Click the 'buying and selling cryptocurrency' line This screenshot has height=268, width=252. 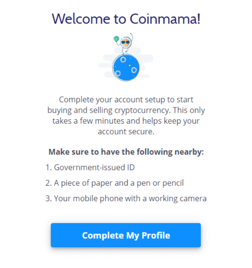pos(126,110)
